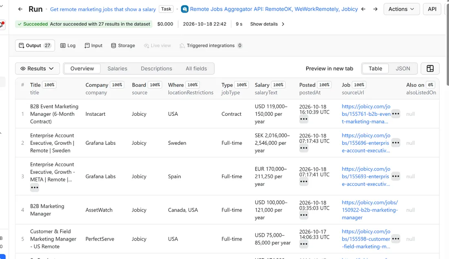Expand the Job URL ellipsis for Instacart row
Viewport: 449px width, 259px height.
(x=396, y=114)
